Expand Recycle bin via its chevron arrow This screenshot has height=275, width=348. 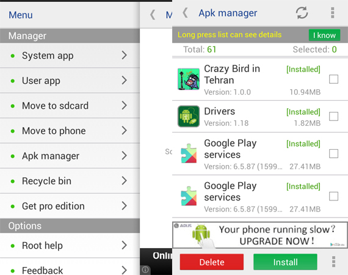125,181
